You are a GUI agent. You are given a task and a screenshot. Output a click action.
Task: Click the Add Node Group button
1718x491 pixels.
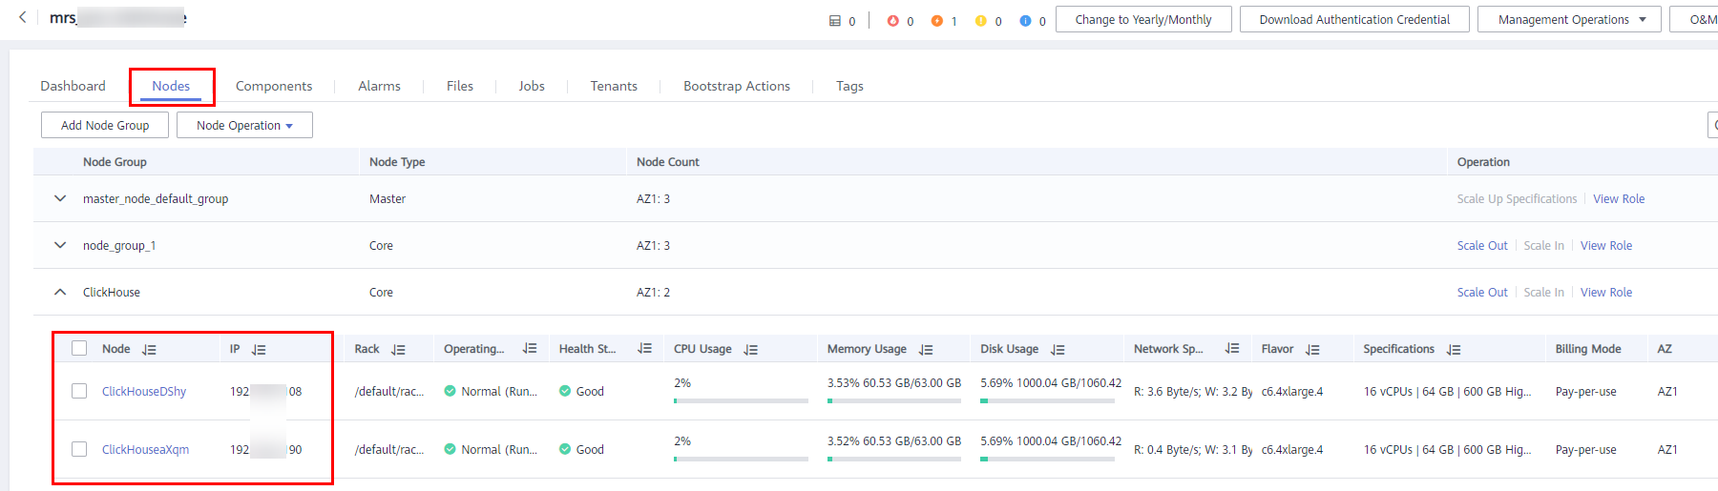coord(105,125)
